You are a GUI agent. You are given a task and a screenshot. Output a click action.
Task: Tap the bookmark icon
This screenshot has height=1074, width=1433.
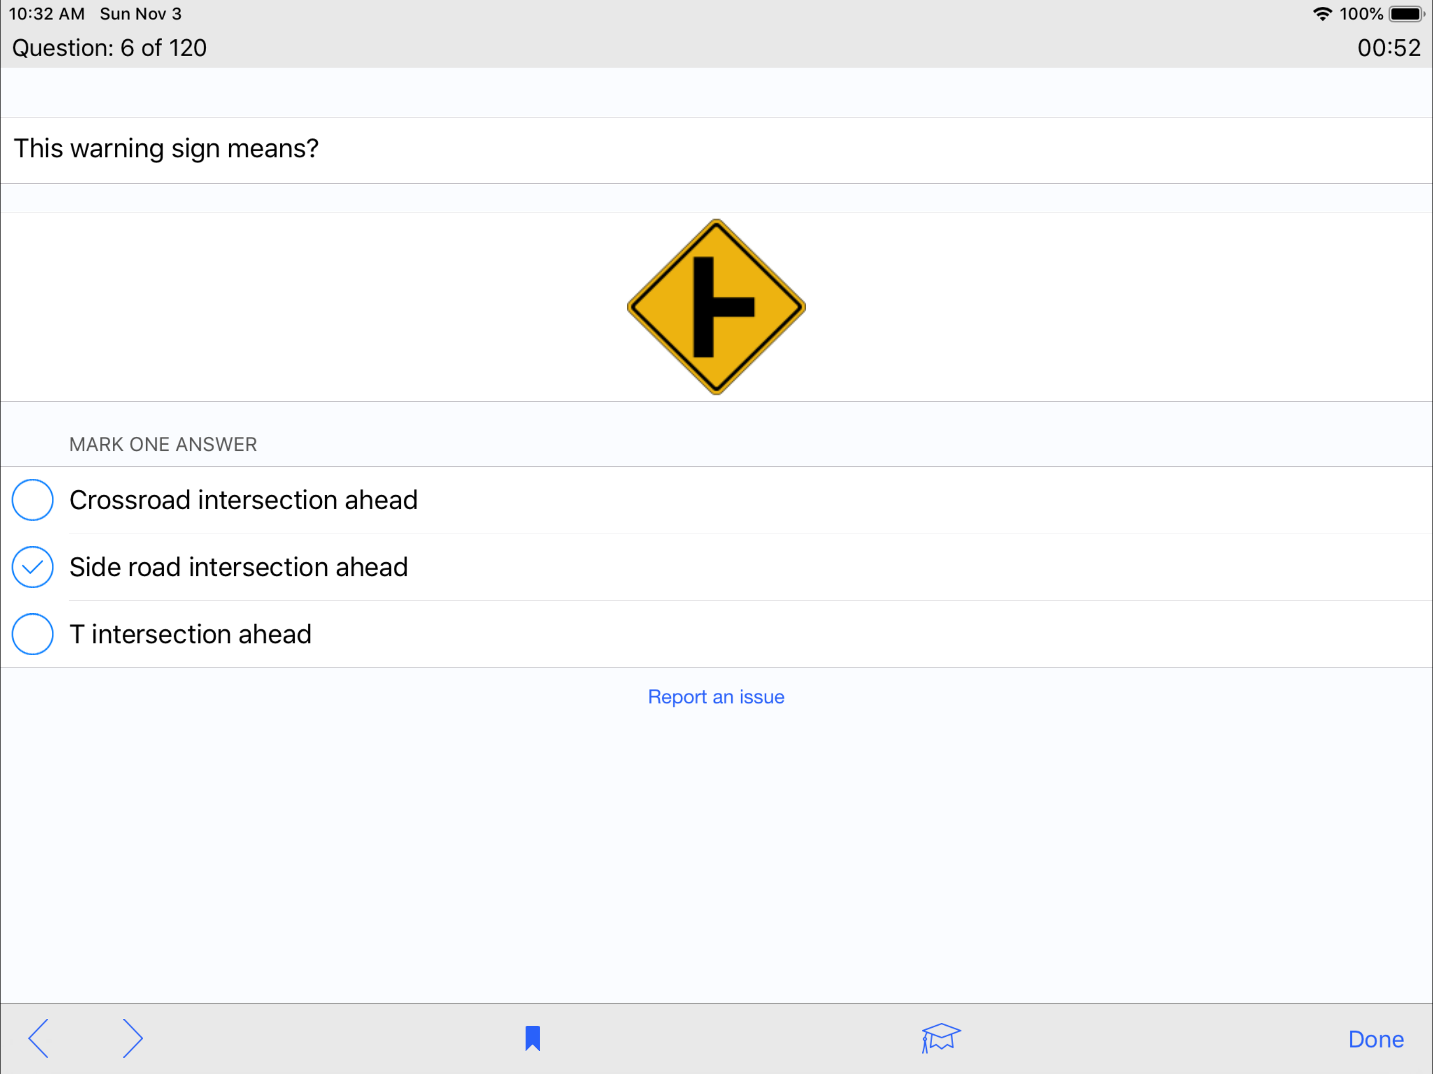click(x=532, y=1038)
